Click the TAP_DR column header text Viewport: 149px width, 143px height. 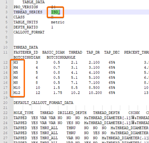point(93,52)
